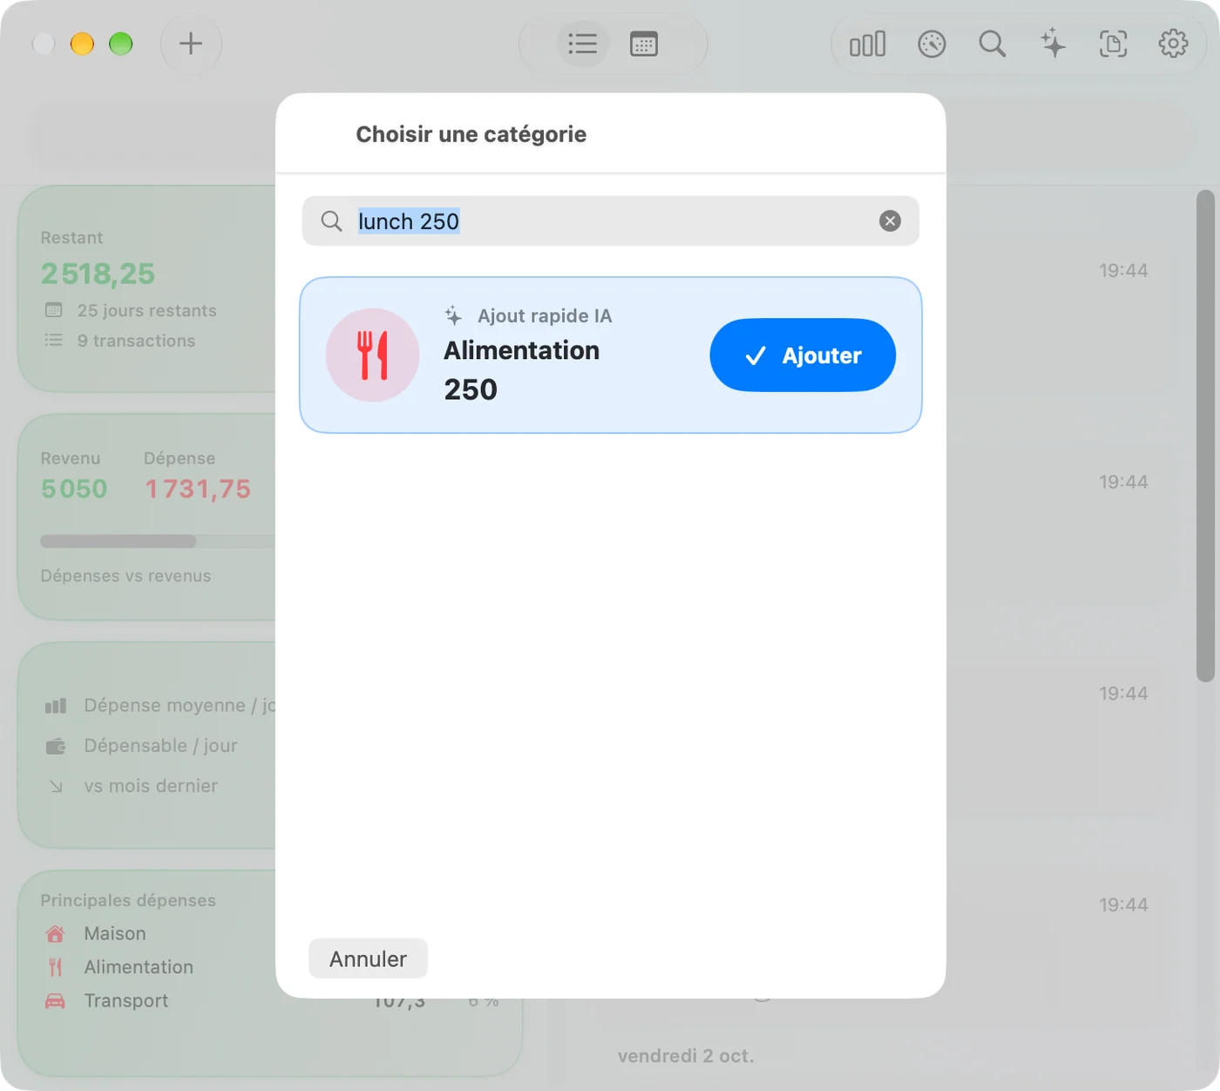Switch to list view in toolbar

coord(582,44)
